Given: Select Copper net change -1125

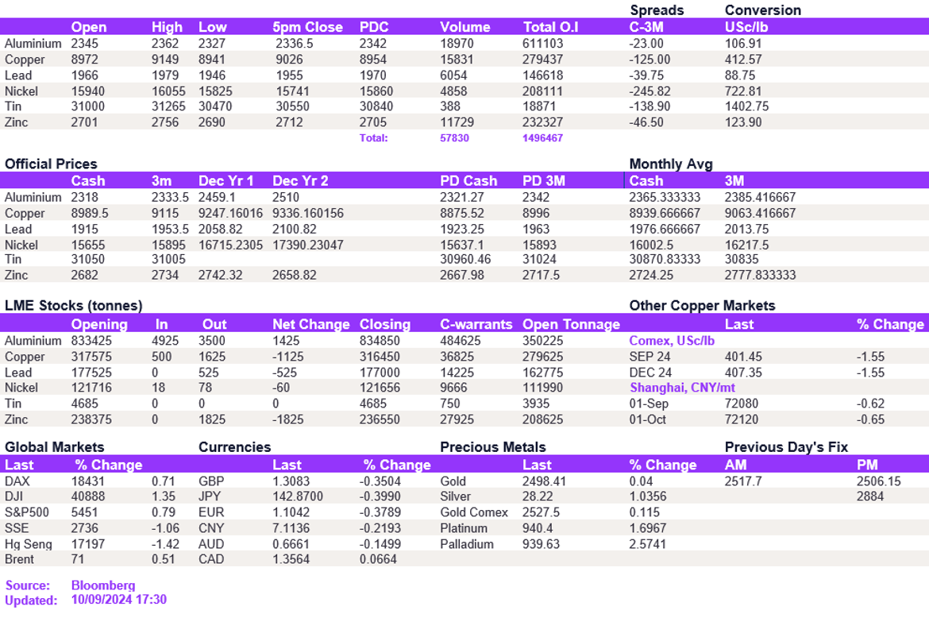Looking at the screenshot, I should click(x=288, y=357).
